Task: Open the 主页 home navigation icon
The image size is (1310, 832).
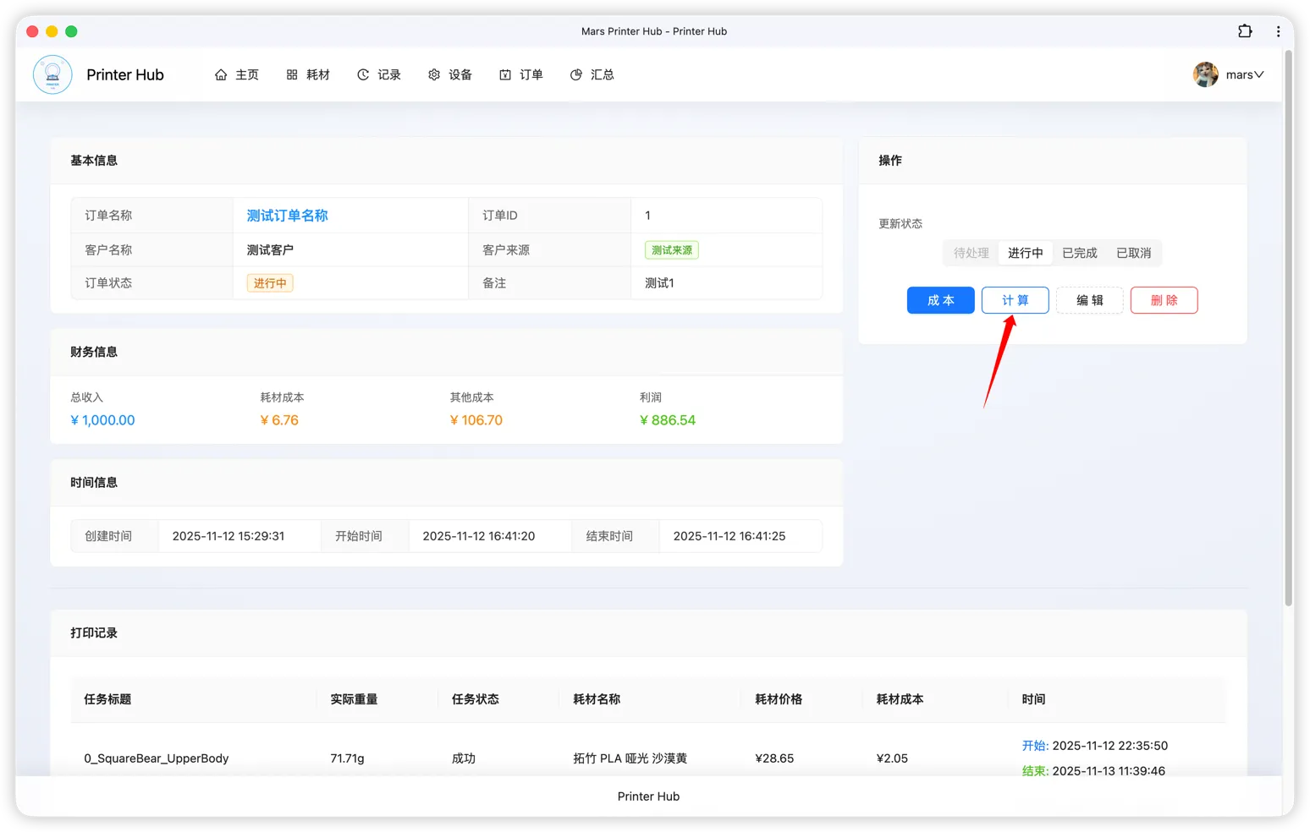Action: click(220, 74)
